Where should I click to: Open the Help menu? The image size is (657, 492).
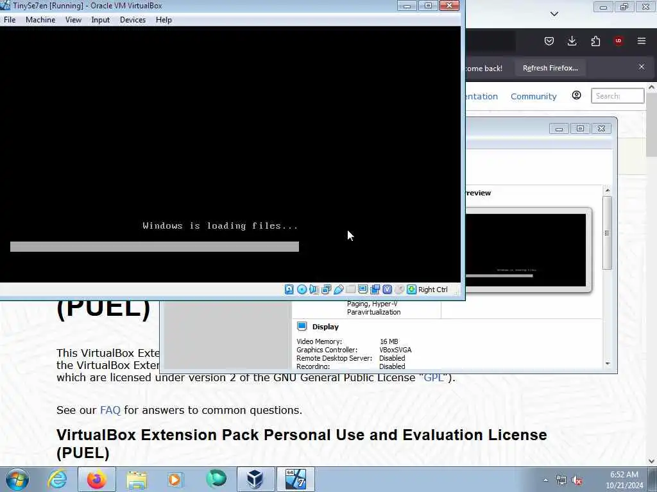tap(164, 20)
